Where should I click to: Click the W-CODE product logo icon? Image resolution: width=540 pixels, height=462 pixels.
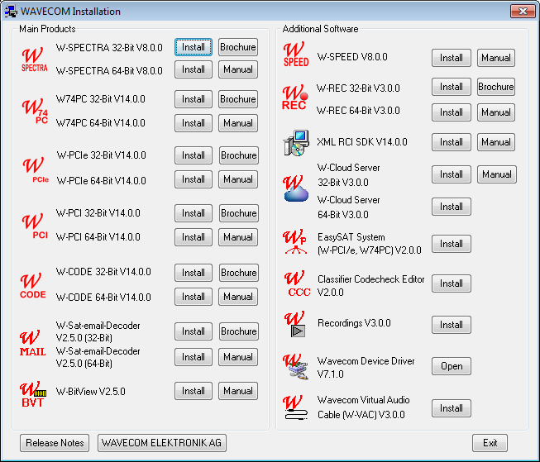(x=33, y=283)
